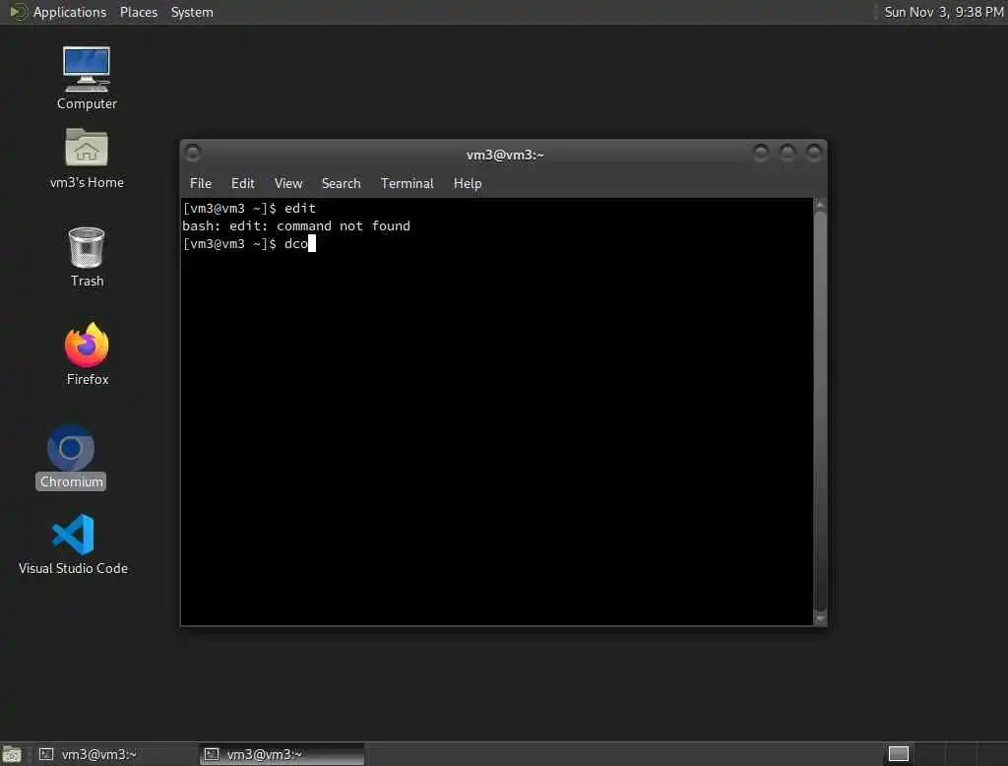Click the Applications menu logo icon
Screen dimensions: 1008x766
[18, 12]
